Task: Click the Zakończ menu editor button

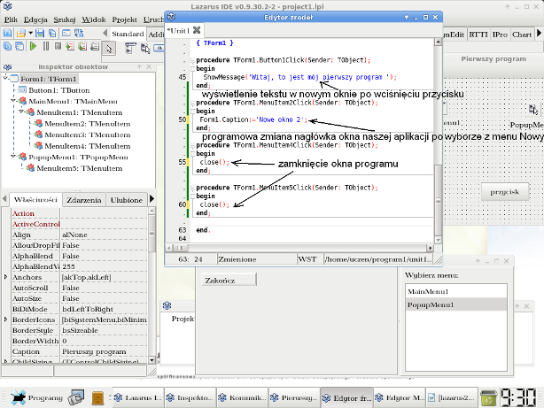Action: point(229,280)
